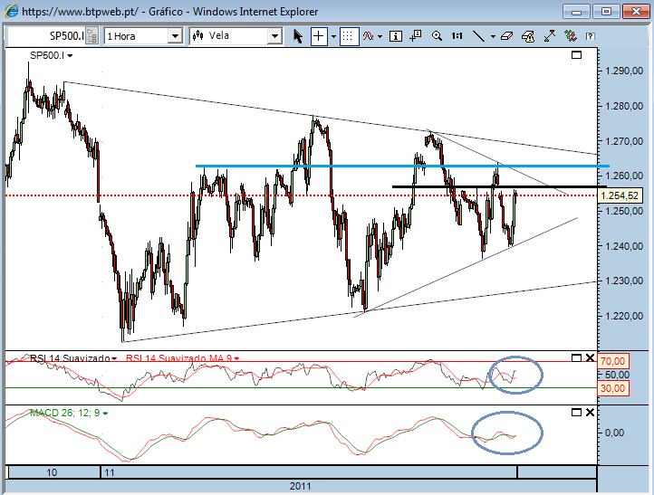Click the chart information icon
The width and height of the screenshot is (654, 495).
point(396,36)
